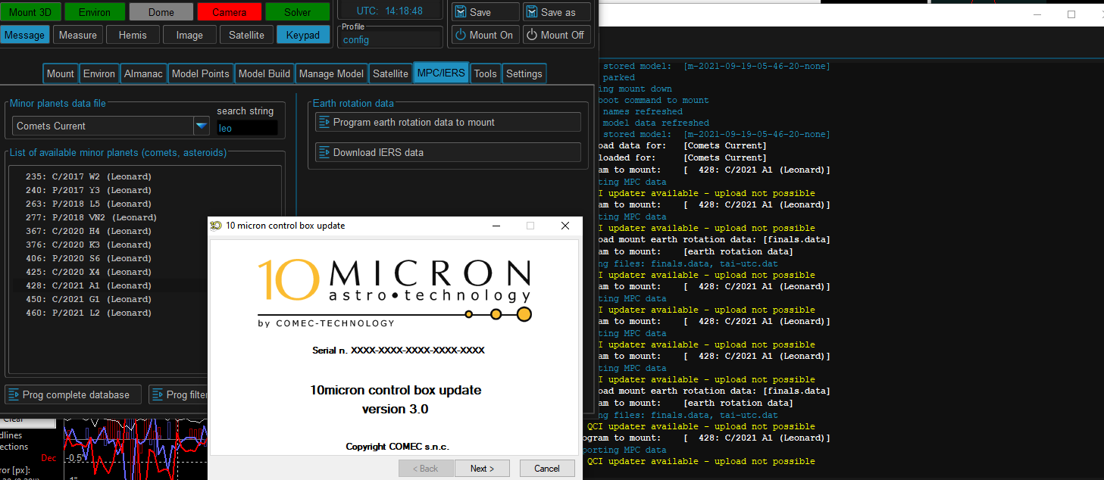
Task: Click Cancel in 10 micron updater dialog
Action: tap(546, 468)
